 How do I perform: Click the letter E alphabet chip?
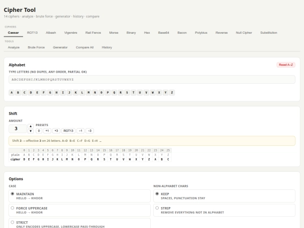coord(37,92)
